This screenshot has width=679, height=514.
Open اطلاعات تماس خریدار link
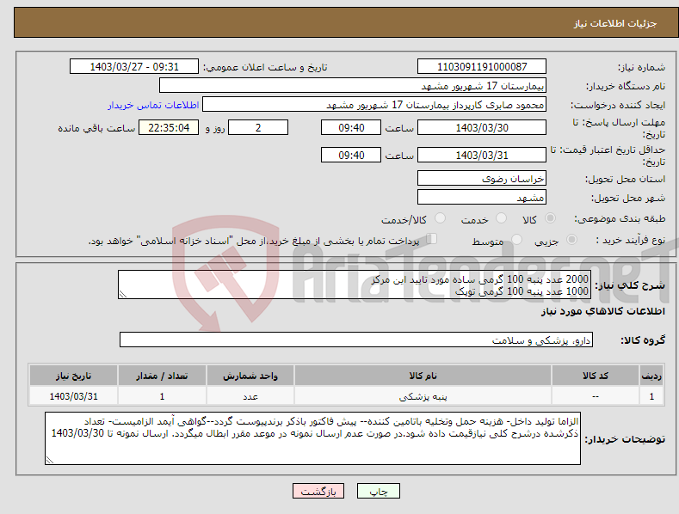pyautogui.click(x=153, y=105)
